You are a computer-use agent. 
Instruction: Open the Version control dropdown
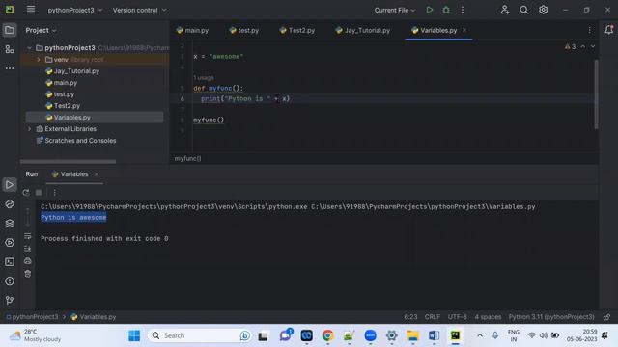(139, 10)
